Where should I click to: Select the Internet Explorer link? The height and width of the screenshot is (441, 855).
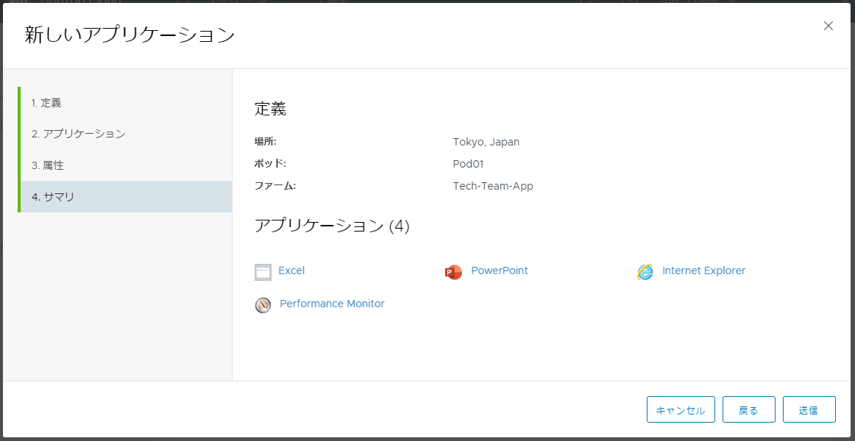(703, 270)
